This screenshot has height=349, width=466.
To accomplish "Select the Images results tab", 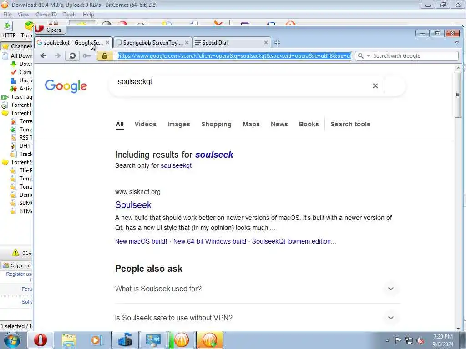I will [x=178, y=124].
